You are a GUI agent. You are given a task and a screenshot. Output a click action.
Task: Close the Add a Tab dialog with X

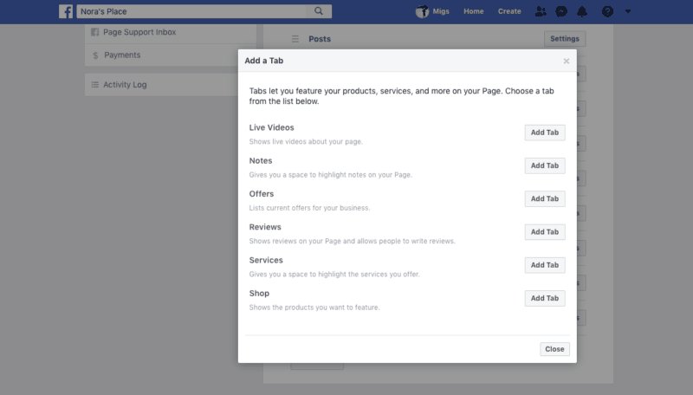567,61
